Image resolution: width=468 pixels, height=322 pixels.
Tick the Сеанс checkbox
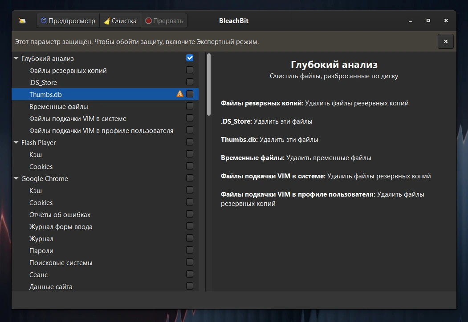(x=190, y=274)
